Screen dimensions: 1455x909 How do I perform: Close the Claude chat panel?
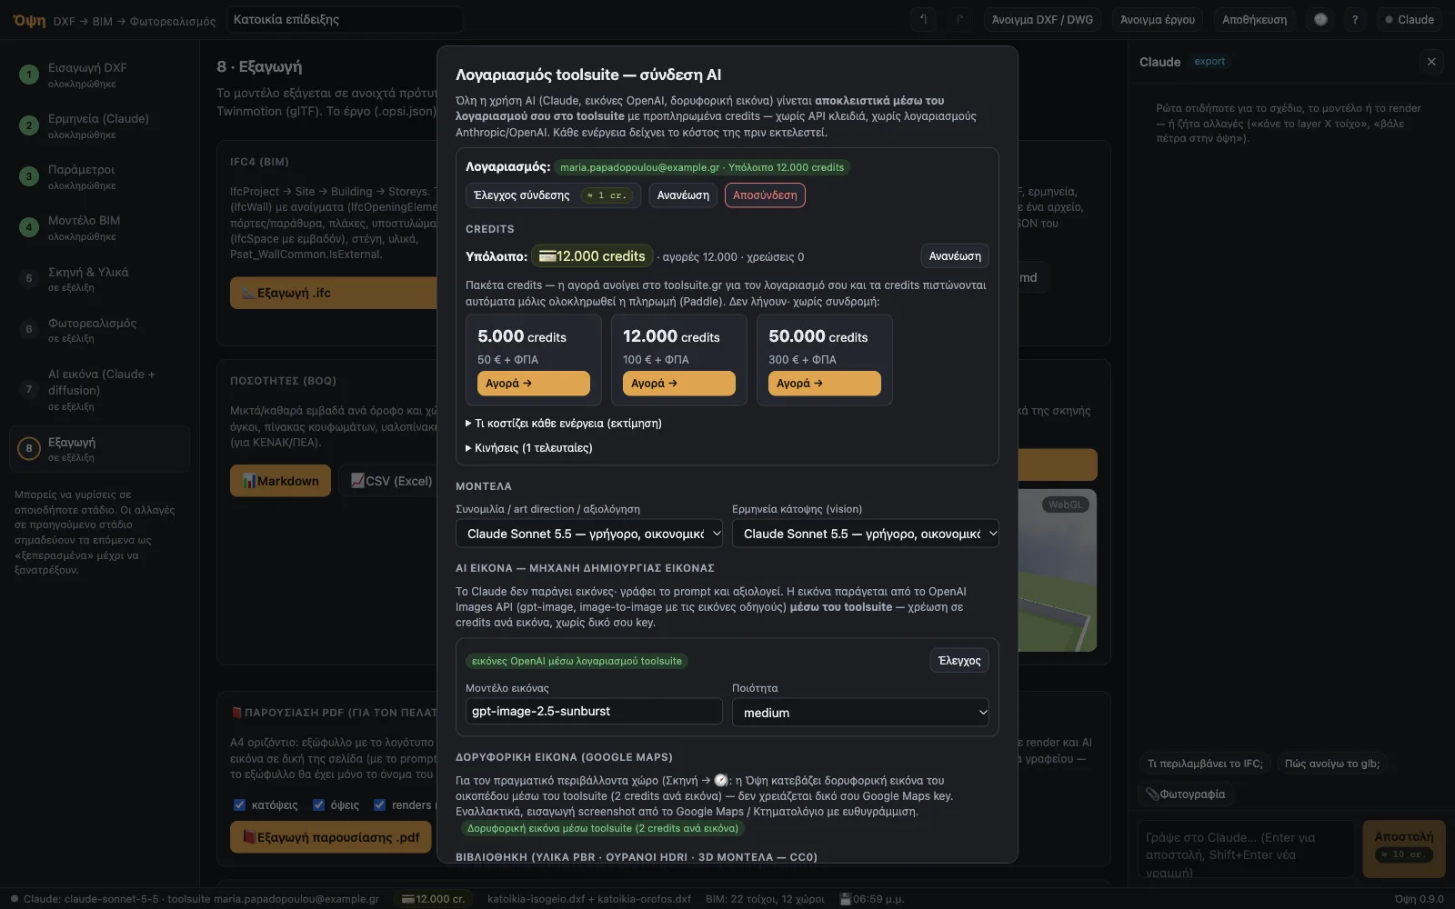click(1431, 62)
